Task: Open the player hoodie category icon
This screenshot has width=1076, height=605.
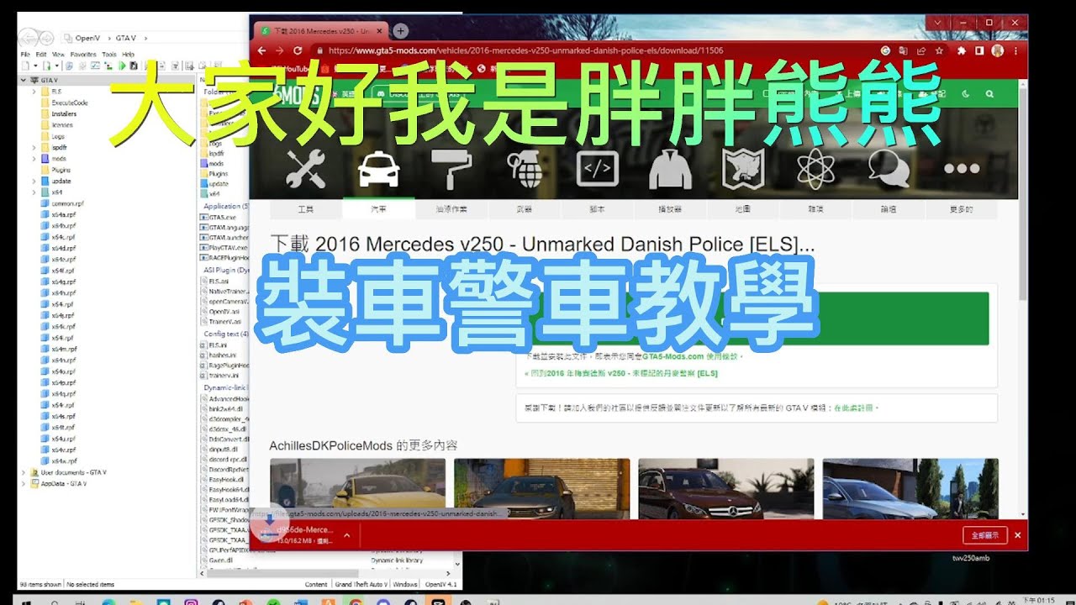Action: [670, 169]
